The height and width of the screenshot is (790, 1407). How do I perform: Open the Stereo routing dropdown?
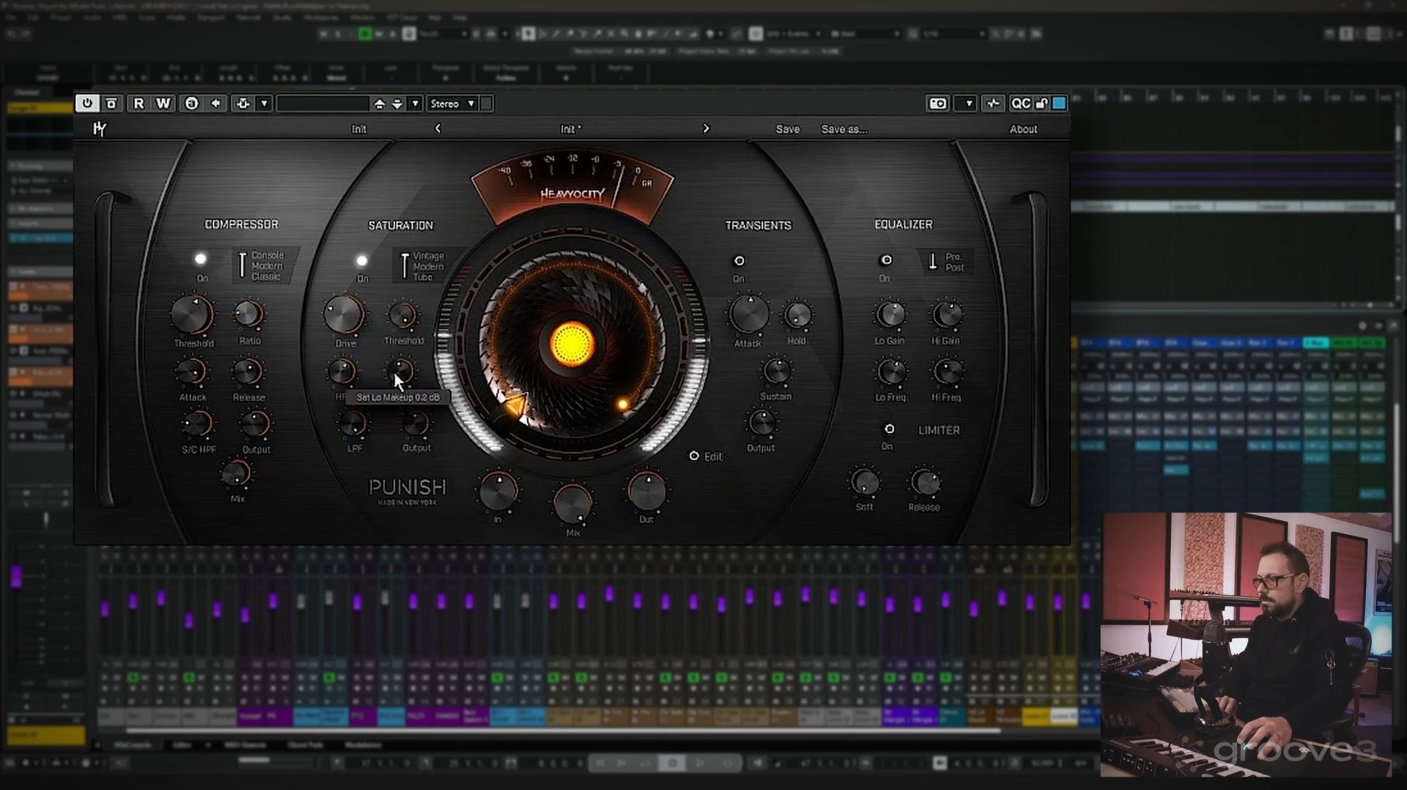[452, 103]
